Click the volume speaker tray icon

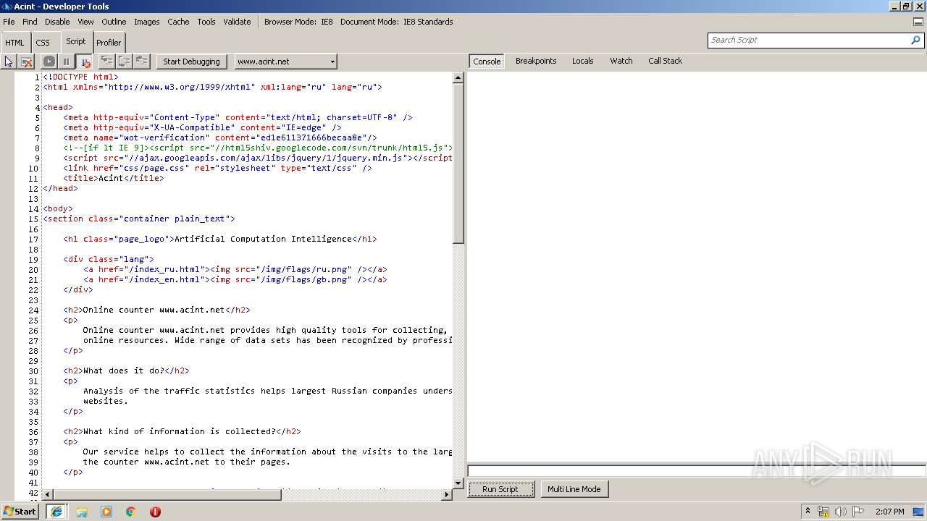point(841,512)
